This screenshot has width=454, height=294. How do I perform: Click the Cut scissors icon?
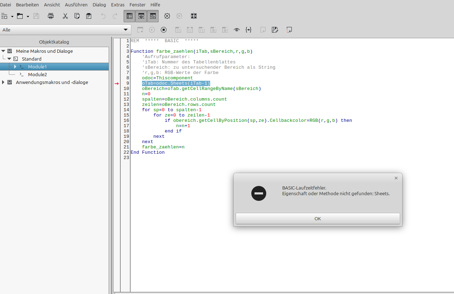tap(65, 16)
